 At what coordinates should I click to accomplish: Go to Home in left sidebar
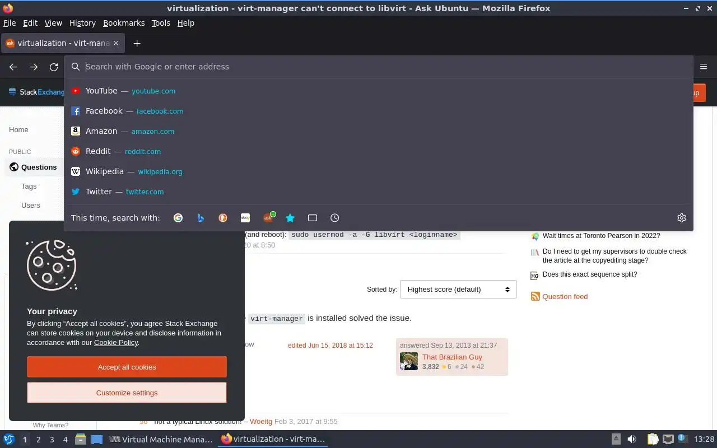[x=18, y=129]
